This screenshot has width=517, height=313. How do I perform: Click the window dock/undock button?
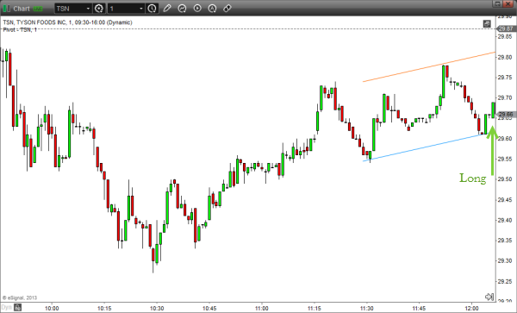tap(498, 3)
